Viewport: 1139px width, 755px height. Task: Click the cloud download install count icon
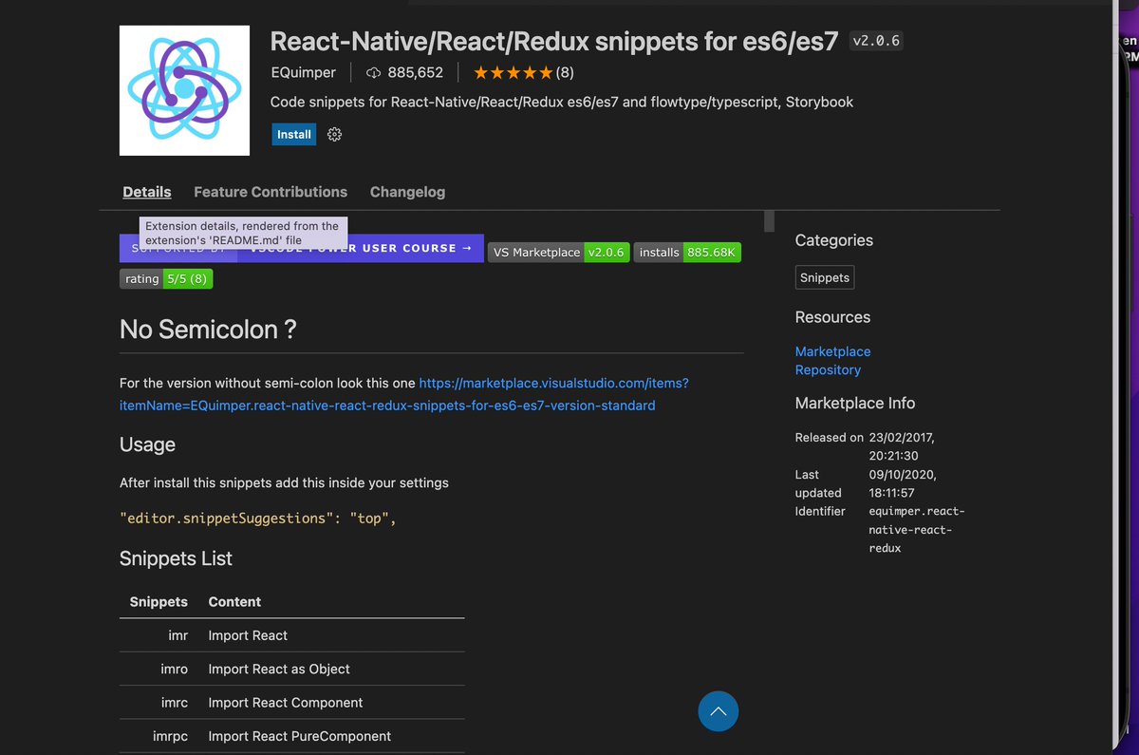click(373, 73)
